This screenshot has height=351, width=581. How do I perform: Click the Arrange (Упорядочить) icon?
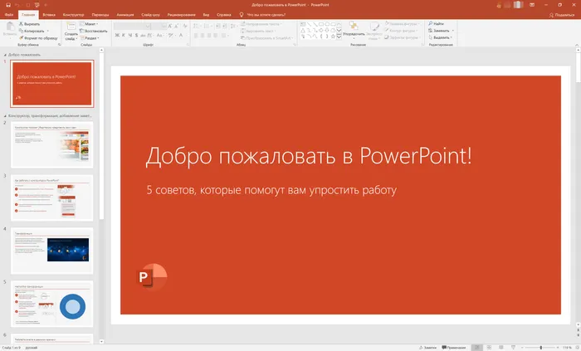354,26
